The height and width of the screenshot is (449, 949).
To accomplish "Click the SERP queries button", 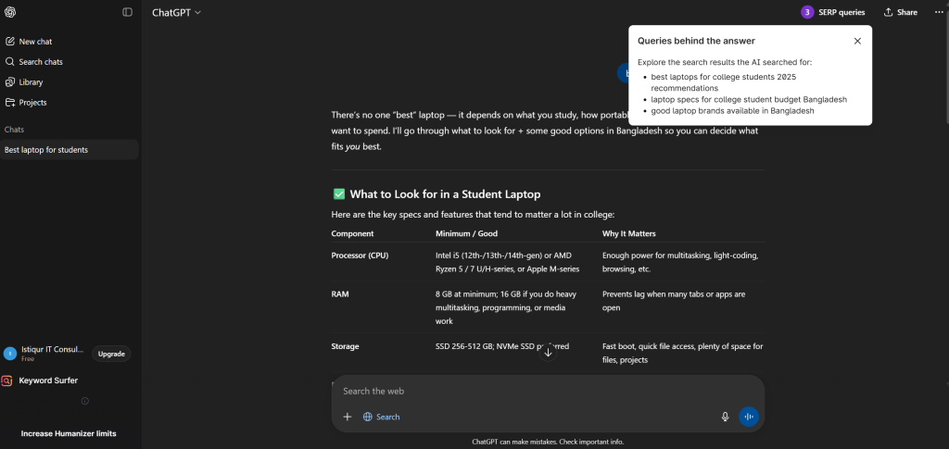I will 833,12.
